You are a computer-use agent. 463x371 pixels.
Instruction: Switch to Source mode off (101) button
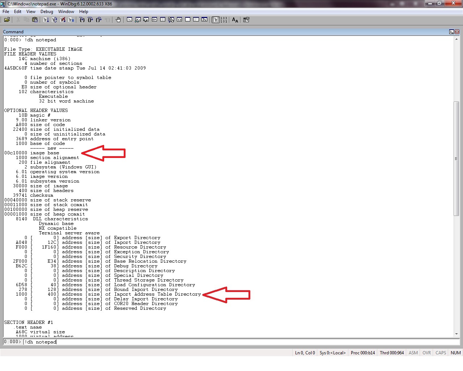pyautogui.click(x=224, y=20)
